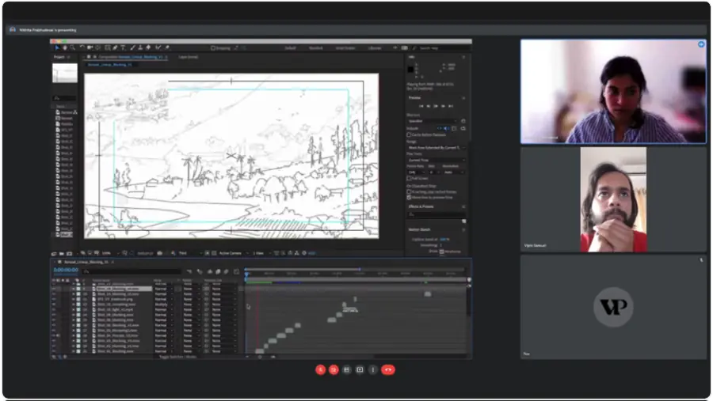
Task: Open the Multiply blending mode dropdown
Action: coord(163,305)
